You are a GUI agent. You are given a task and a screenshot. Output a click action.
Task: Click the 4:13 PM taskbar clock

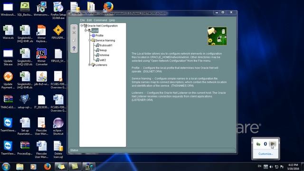coord(293,167)
